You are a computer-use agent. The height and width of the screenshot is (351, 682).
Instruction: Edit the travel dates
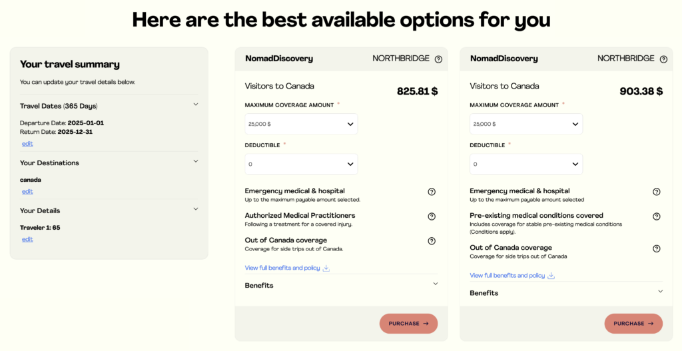coord(27,144)
